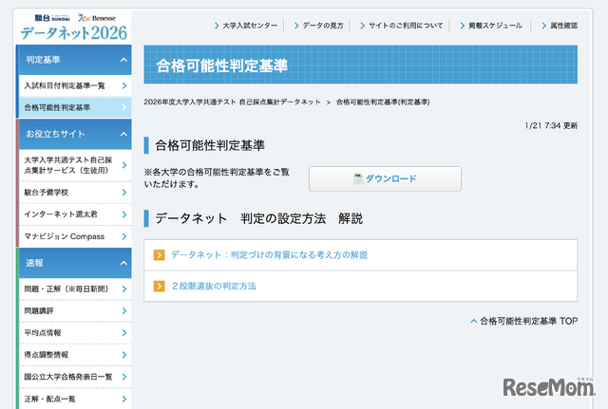Image resolution: width=608 pixels, height=409 pixels.
Task: Open 入試科目付判定基準一覧 in sidebar
Action: 75,86
